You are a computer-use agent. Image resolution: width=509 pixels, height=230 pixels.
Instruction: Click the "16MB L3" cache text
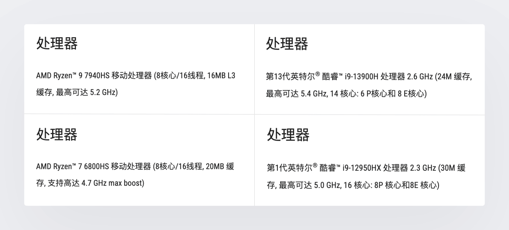pos(221,76)
